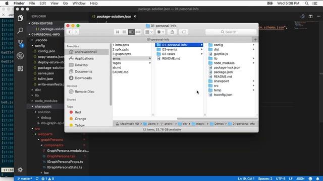Click master branch in status bar
The height and width of the screenshot is (181, 323).
tap(25, 179)
